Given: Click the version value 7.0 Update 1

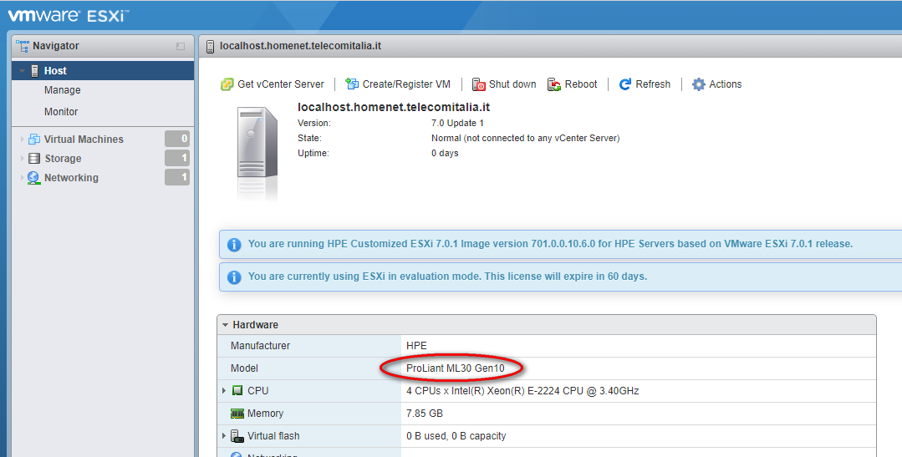Looking at the screenshot, I should click(x=457, y=123).
